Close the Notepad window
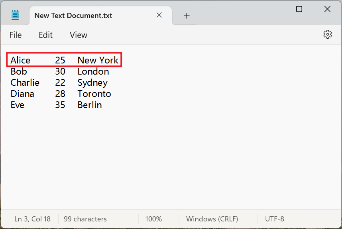 click(x=327, y=9)
